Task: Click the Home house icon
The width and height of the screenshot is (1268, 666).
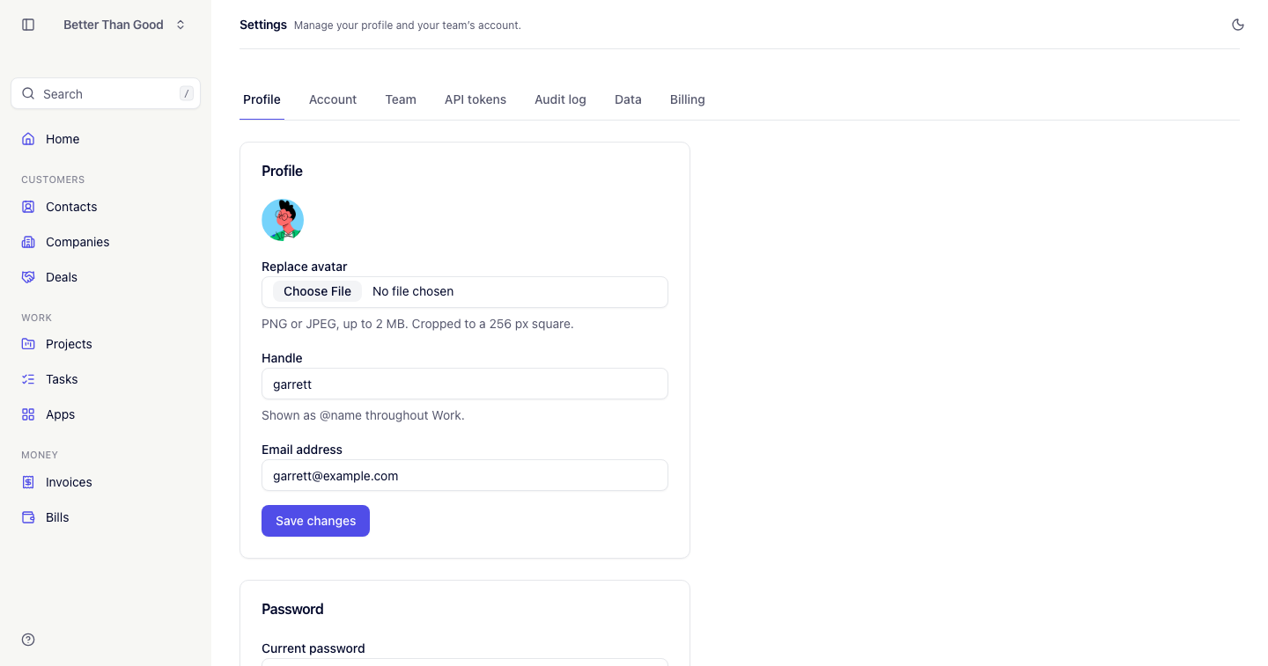Action: (28, 139)
